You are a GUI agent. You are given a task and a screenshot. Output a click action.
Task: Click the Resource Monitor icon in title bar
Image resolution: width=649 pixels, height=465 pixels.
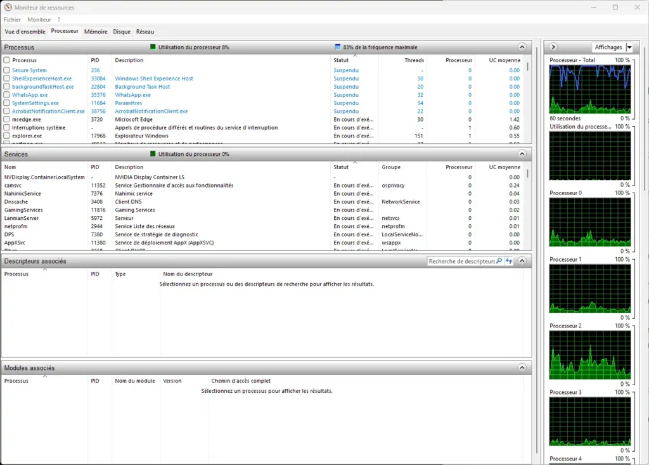pyautogui.click(x=8, y=8)
